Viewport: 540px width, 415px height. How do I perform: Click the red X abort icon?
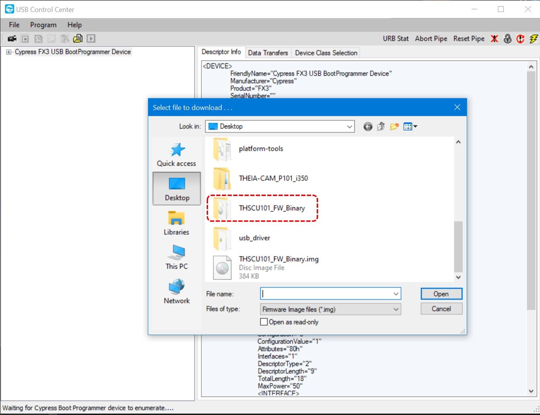[x=494, y=38]
